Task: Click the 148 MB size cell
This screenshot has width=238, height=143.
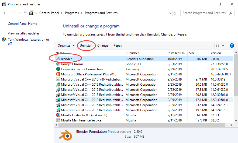Action: (x=202, y=115)
